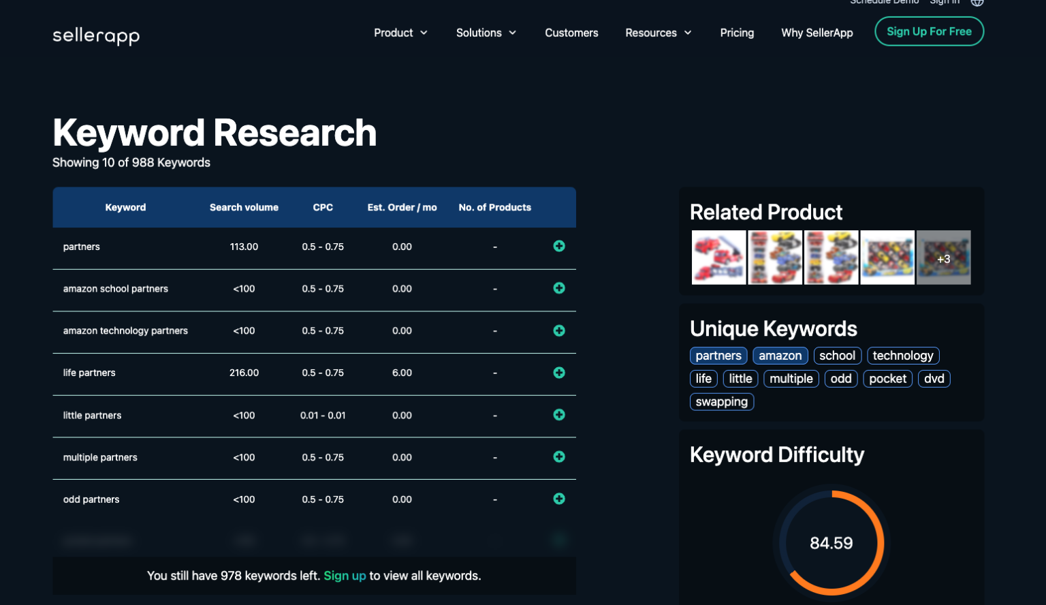The height and width of the screenshot is (605, 1046).
Task: Open the Product dropdown menu
Action: tap(400, 32)
